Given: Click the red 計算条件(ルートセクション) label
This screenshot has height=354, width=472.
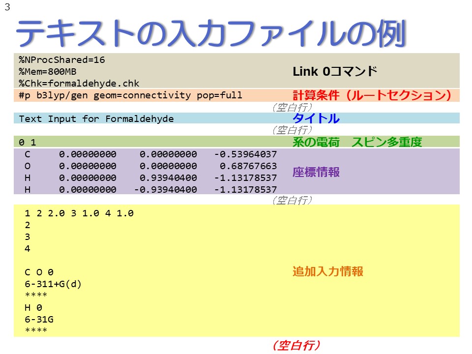Looking at the screenshot, I should [x=372, y=95].
